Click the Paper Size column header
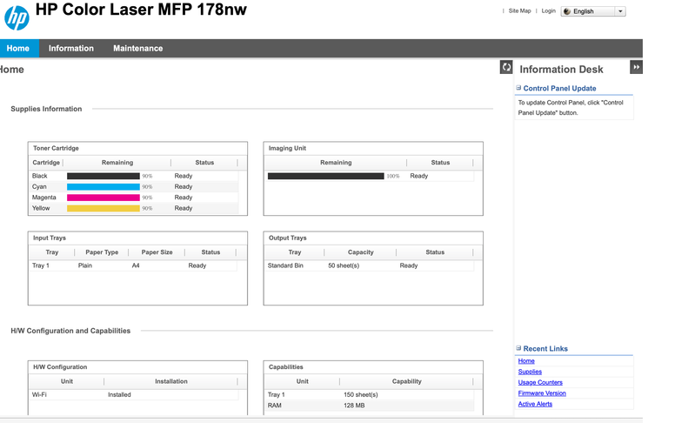Screen dimensions: 695x423 click(157, 252)
